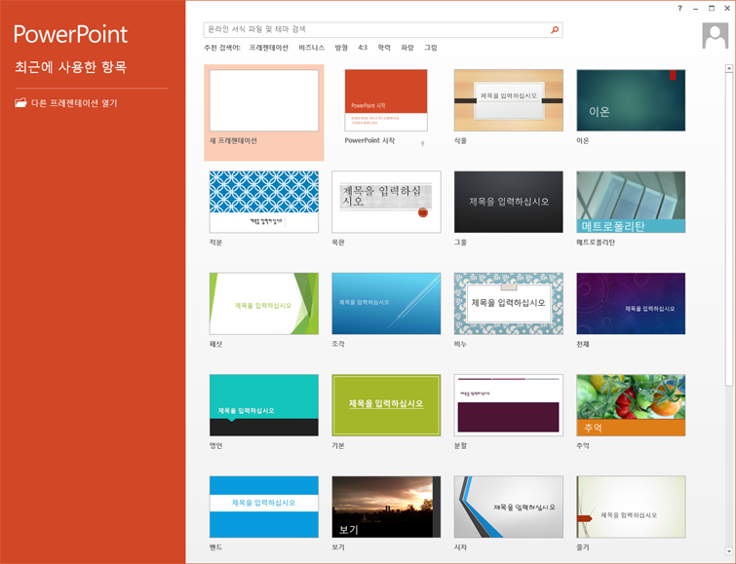Select the 패싯 theme thumbnail
This screenshot has width=736, height=564.
(x=264, y=304)
